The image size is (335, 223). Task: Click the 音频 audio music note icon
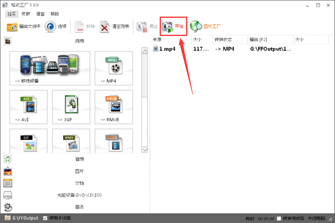click(x=8, y=159)
